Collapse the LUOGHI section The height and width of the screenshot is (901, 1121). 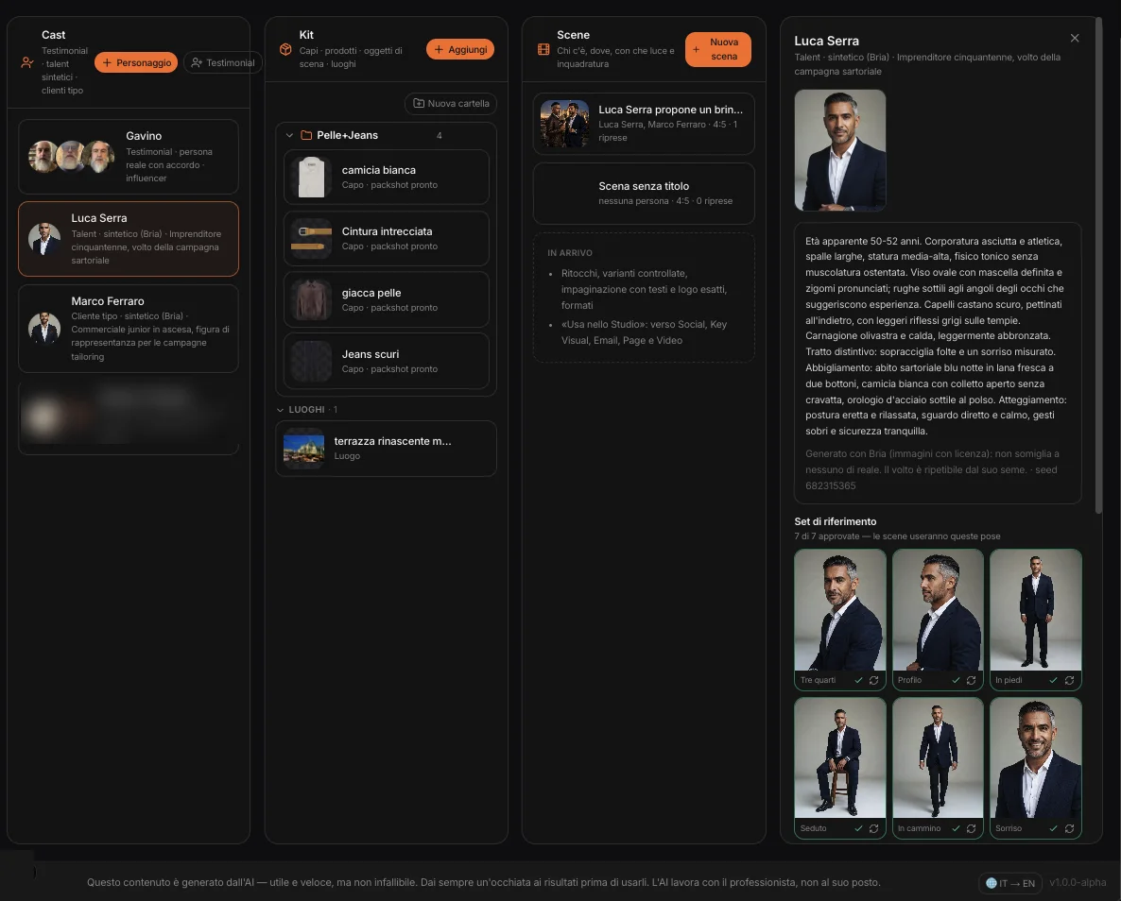(x=280, y=409)
